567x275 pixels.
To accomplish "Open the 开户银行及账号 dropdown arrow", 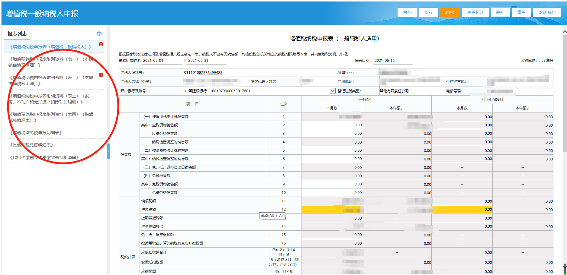I will click(x=333, y=91).
